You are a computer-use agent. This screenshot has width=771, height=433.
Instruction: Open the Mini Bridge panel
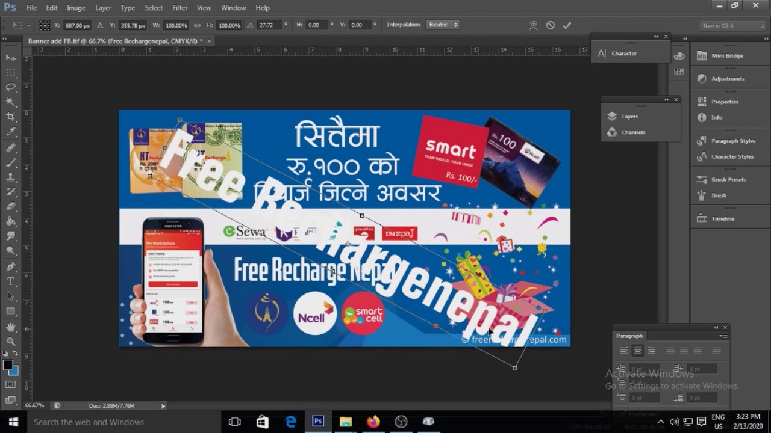pos(727,56)
